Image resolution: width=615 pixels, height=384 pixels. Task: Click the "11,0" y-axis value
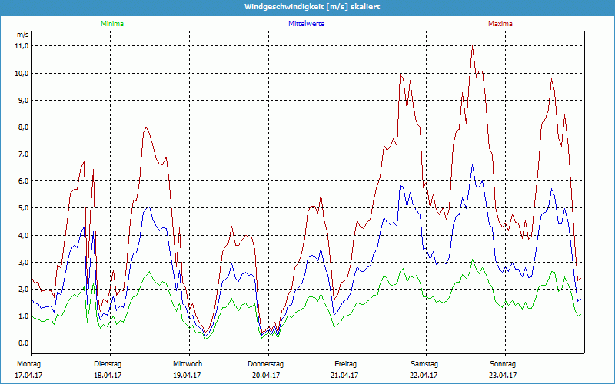point(22,46)
